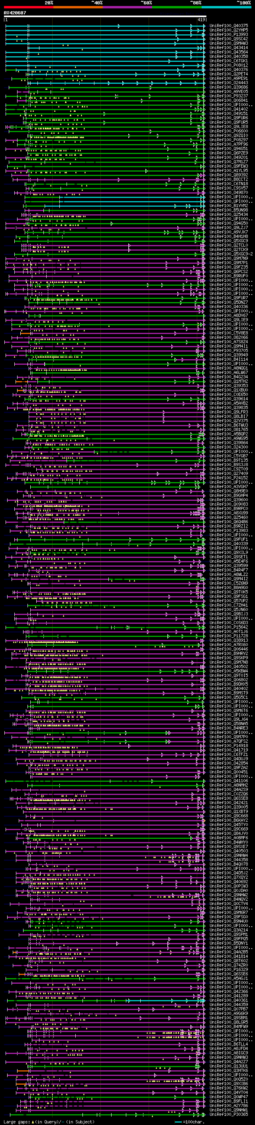Open hit UniRef100_Q0WP47
This screenshot has width=255, height=1125.
pyautogui.click(x=229, y=1097)
